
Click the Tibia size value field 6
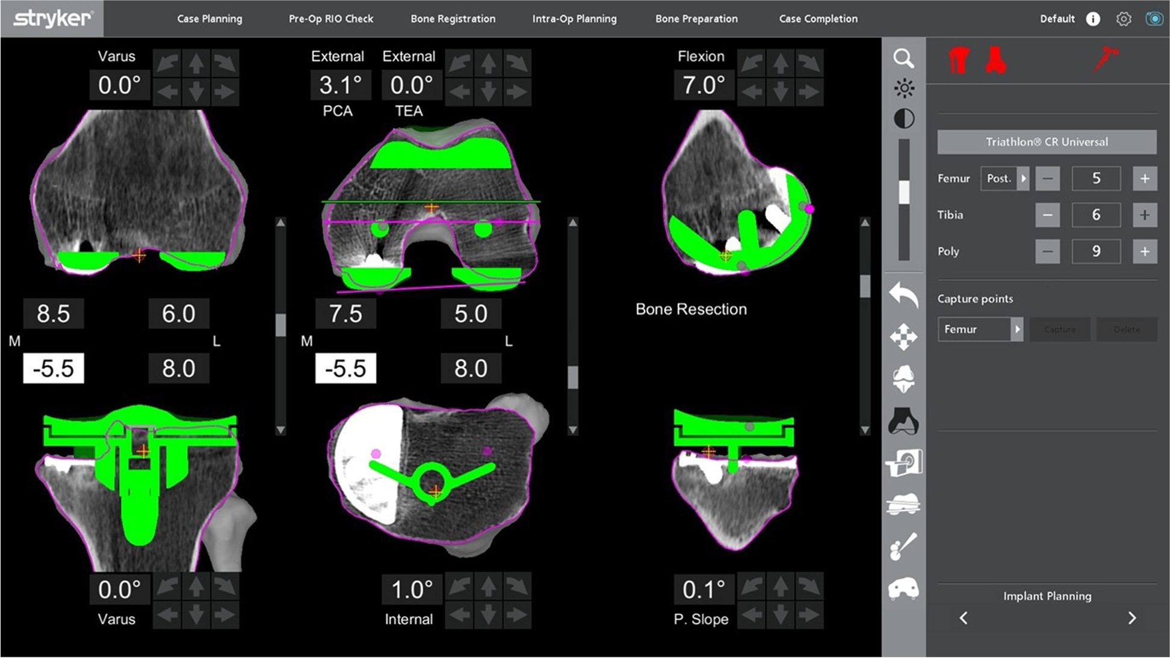coord(1096,215)
